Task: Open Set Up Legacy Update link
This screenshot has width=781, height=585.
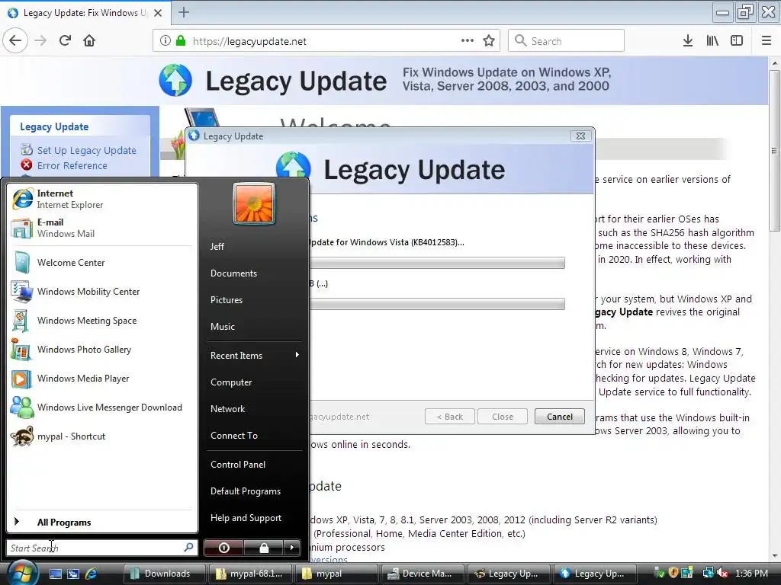Action: [x=86, y=150]
